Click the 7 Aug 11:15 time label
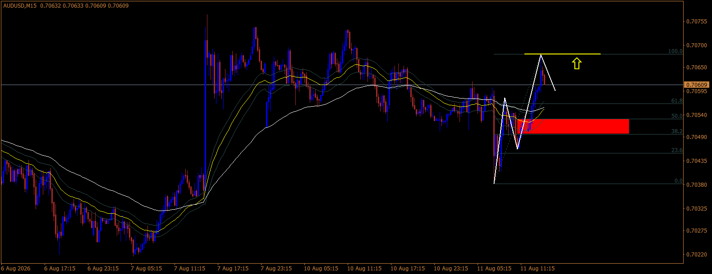 coord(190,269)
